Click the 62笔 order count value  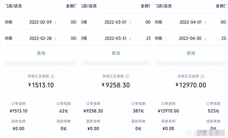64,111
